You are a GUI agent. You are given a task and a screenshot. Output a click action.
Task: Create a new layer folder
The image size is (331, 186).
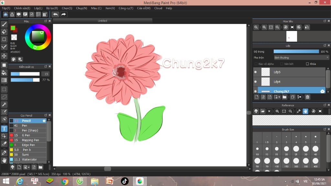(284, 97)
